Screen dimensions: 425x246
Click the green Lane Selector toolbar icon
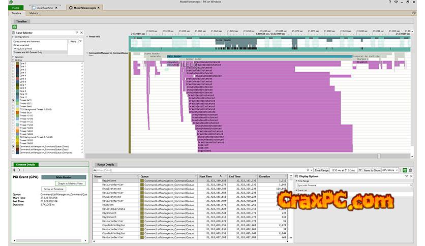point(13,26)
